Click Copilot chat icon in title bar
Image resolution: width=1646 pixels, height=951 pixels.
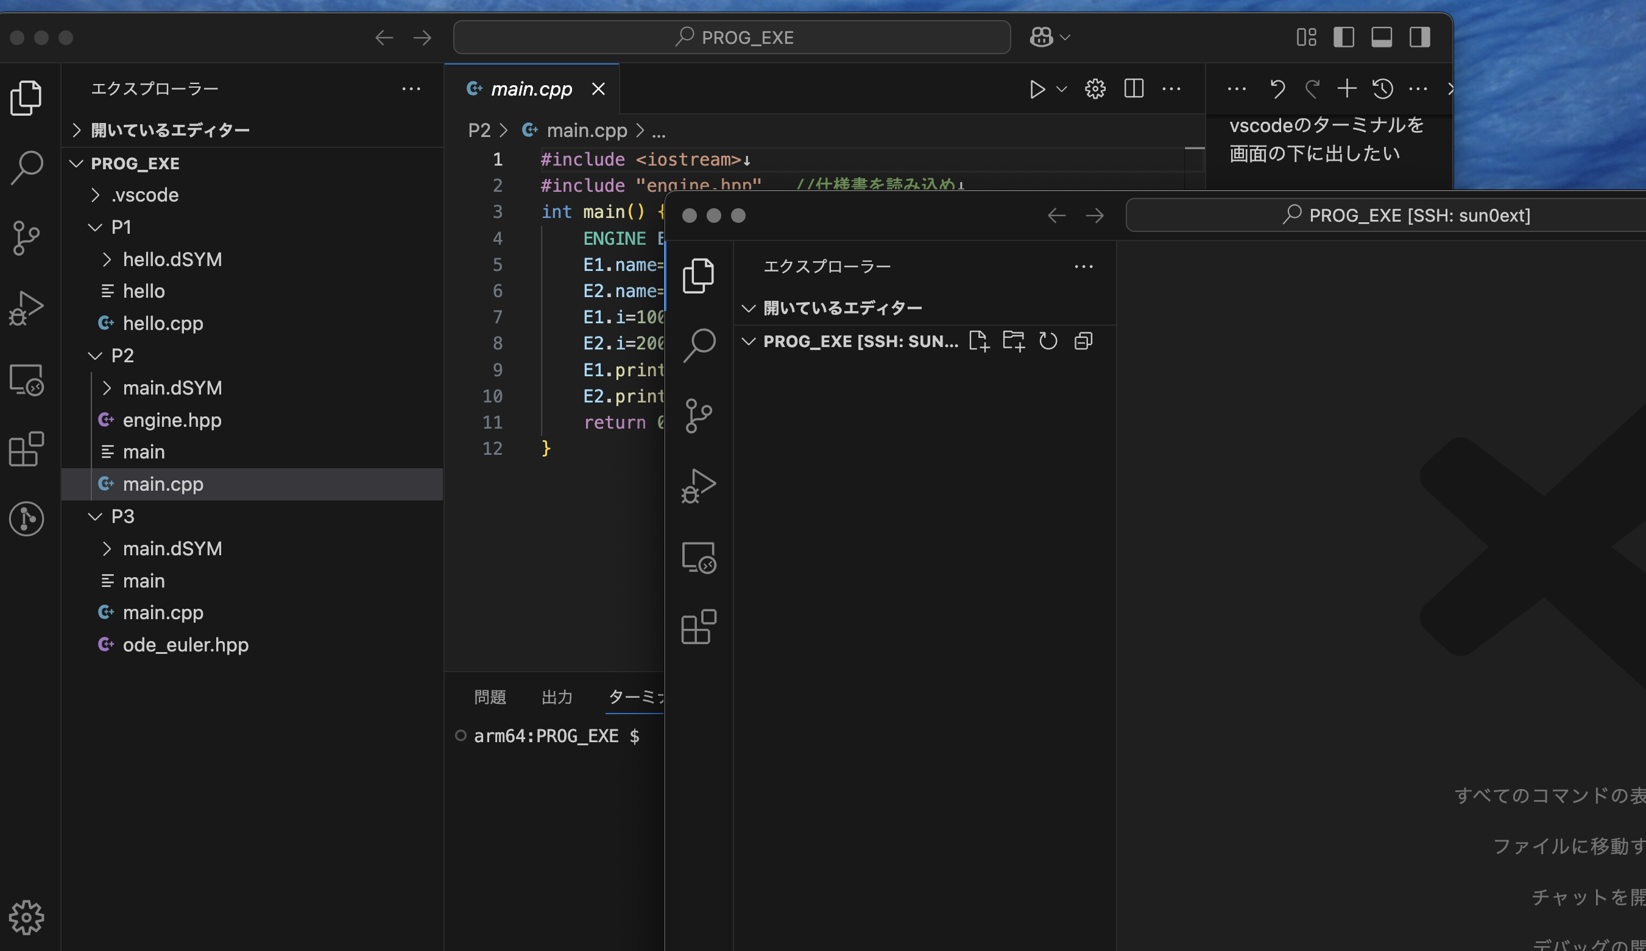tap(1041, 37)
